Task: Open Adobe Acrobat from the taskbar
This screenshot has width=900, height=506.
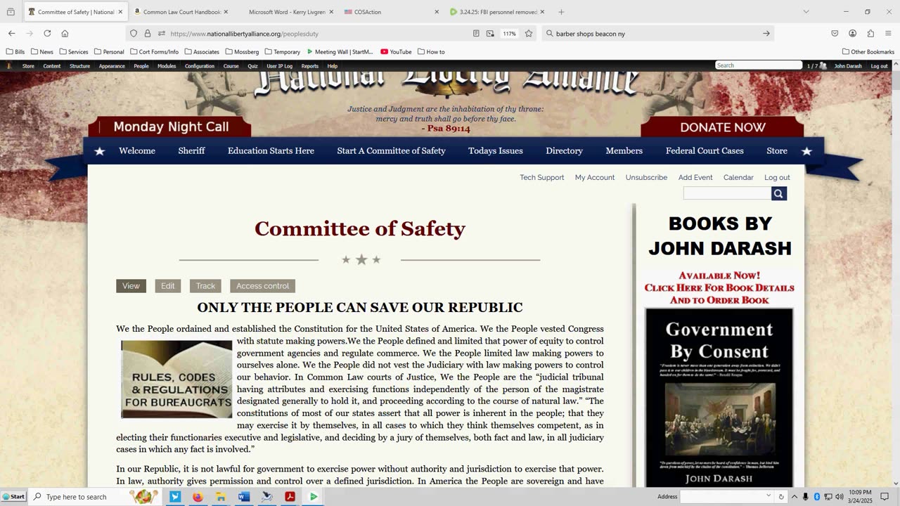Action: tap(290, 497)
